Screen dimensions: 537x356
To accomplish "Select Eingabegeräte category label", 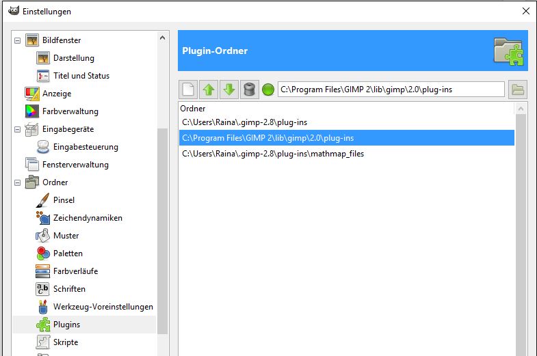I will click(68, 129).
